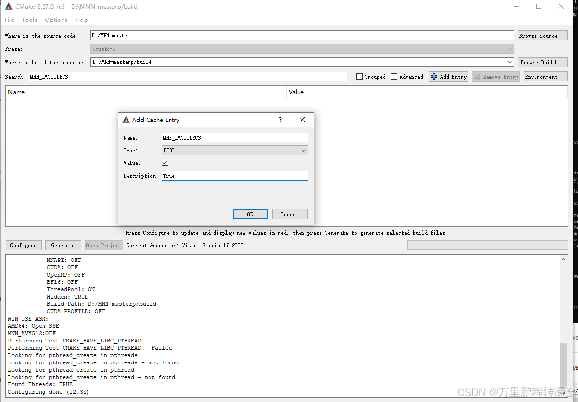Click the Add Entry button
Screen dimensions: 578x402
tap(448, 77)
